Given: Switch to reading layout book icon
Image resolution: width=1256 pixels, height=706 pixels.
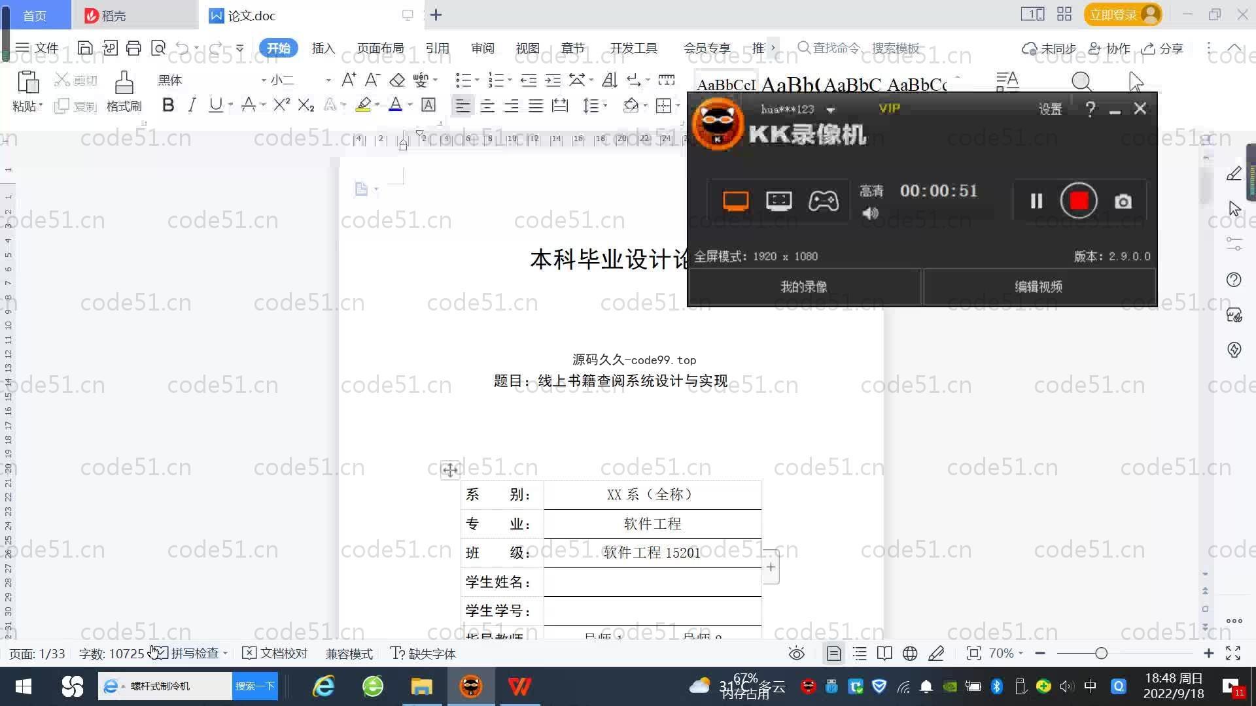Looking at the screenshot, I should [884, 653].
